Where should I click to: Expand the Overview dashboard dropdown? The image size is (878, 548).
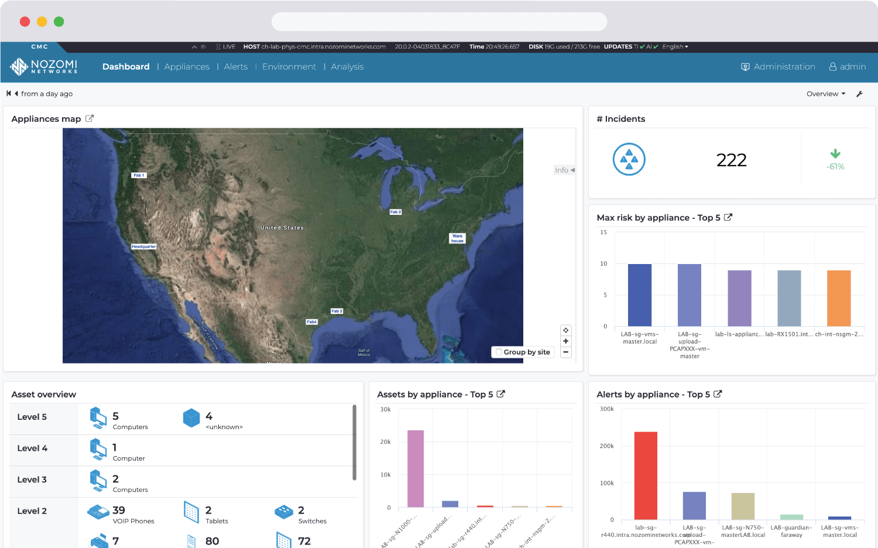[825, 94]
